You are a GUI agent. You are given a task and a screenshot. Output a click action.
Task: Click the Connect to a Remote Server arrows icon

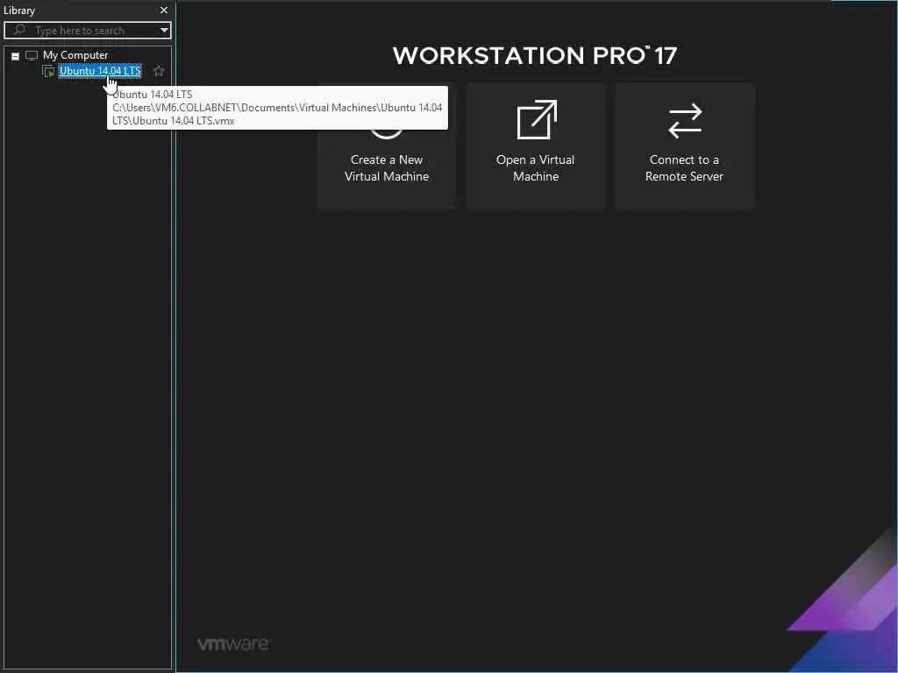click(685, 121)
